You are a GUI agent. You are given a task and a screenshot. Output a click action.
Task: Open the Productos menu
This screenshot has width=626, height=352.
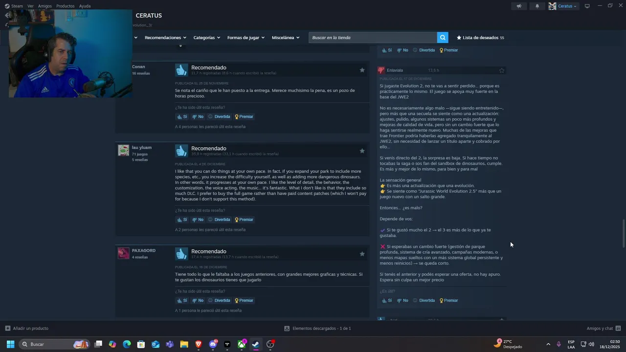[x=66, y=6]
